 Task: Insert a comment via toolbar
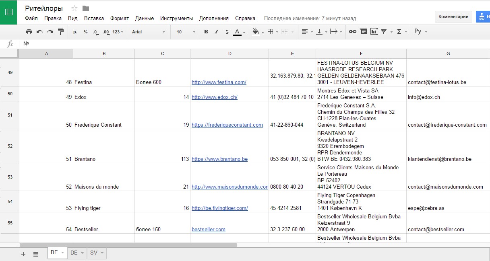363,32
